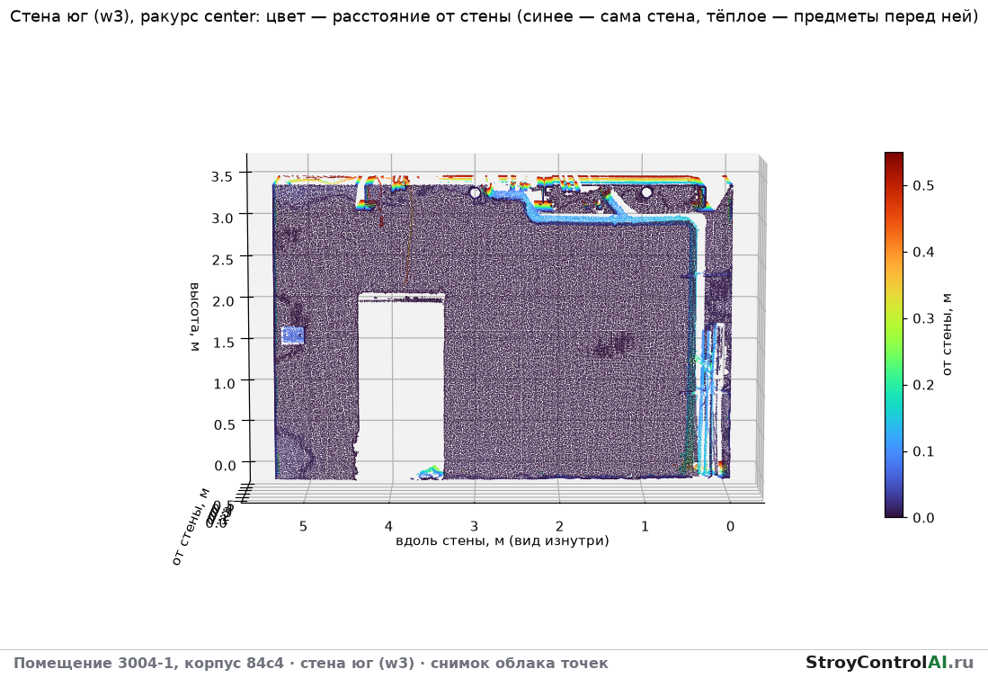
Task: Open the StroyControlAI.ru brand label
Action: point(890,662)
